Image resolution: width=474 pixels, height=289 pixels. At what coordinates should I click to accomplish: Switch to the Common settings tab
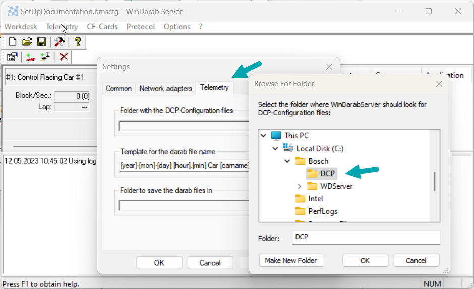[x=118, y=89]
